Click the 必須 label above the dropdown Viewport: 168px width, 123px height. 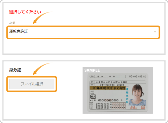[x=12, y=23]
